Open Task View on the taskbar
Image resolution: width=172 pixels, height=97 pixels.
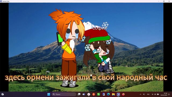tap(79, 94)
